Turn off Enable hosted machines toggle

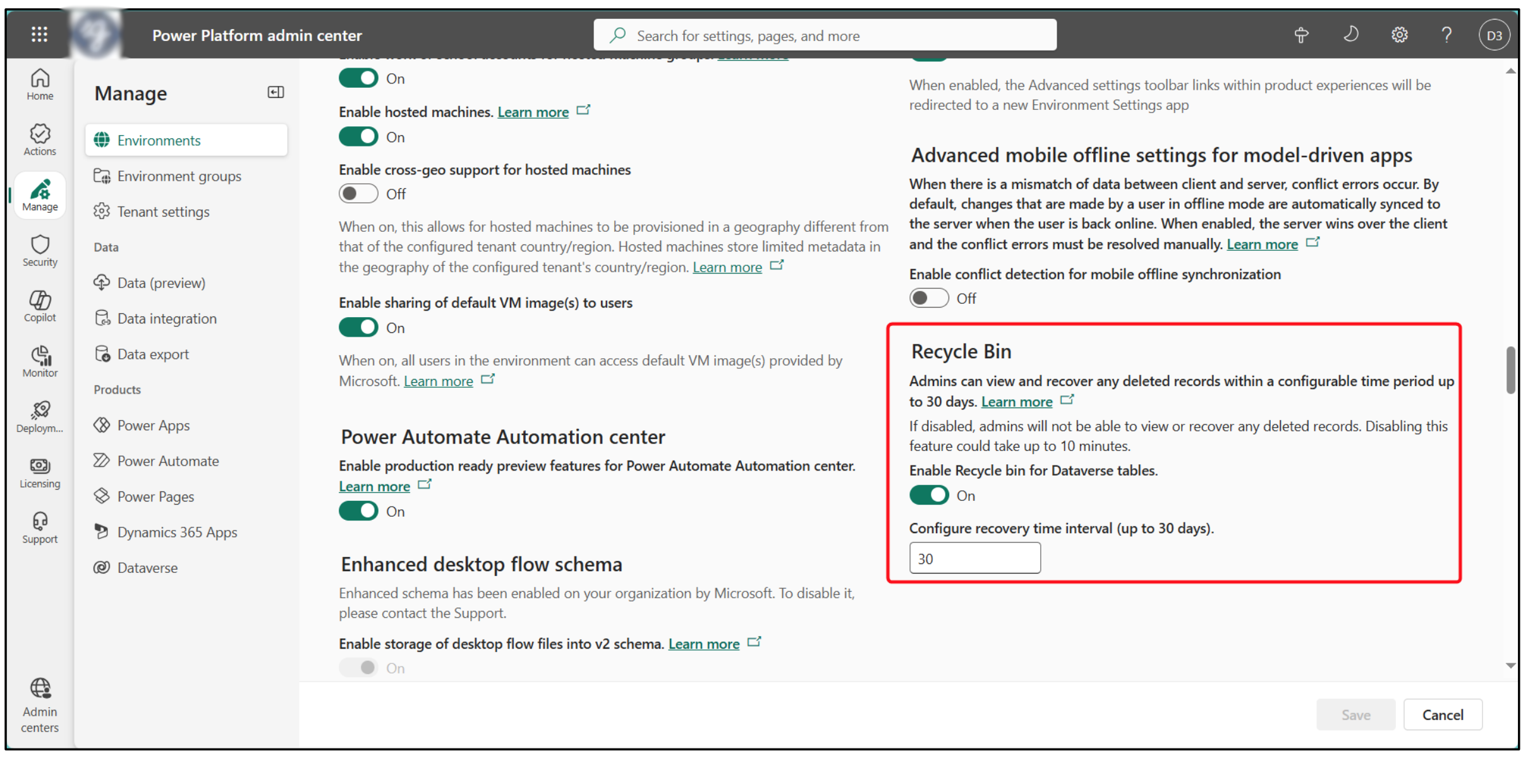[x=358, y=137]
